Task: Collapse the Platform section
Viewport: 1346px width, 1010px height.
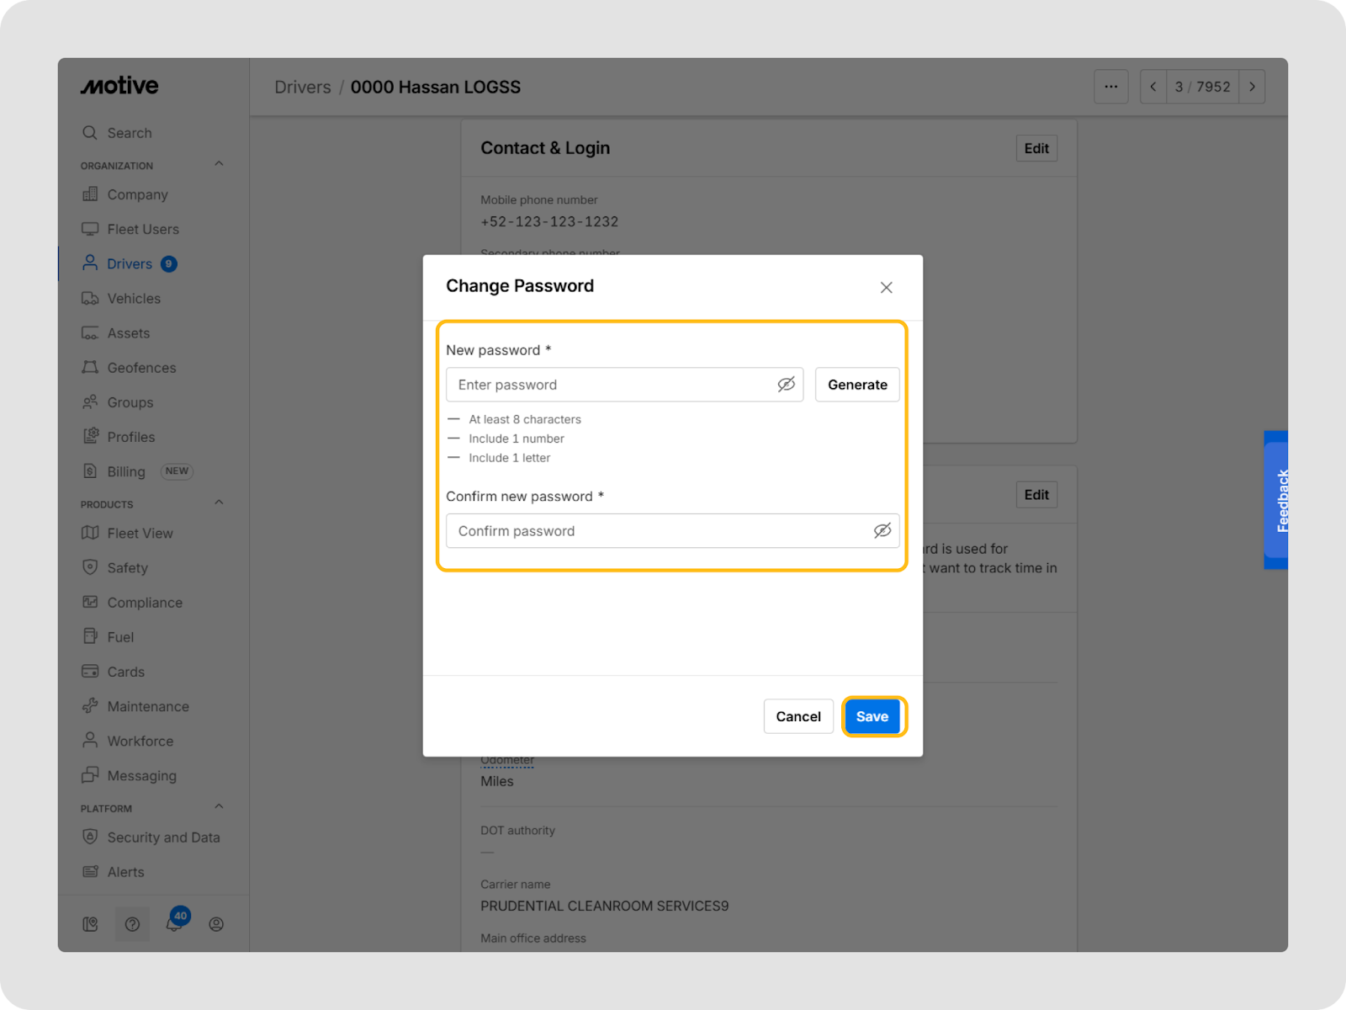Action: click(x=219, y=807)
